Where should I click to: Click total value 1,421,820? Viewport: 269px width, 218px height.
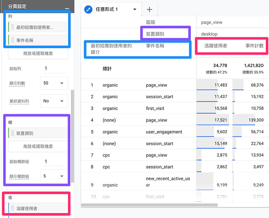tap(254, 65)
